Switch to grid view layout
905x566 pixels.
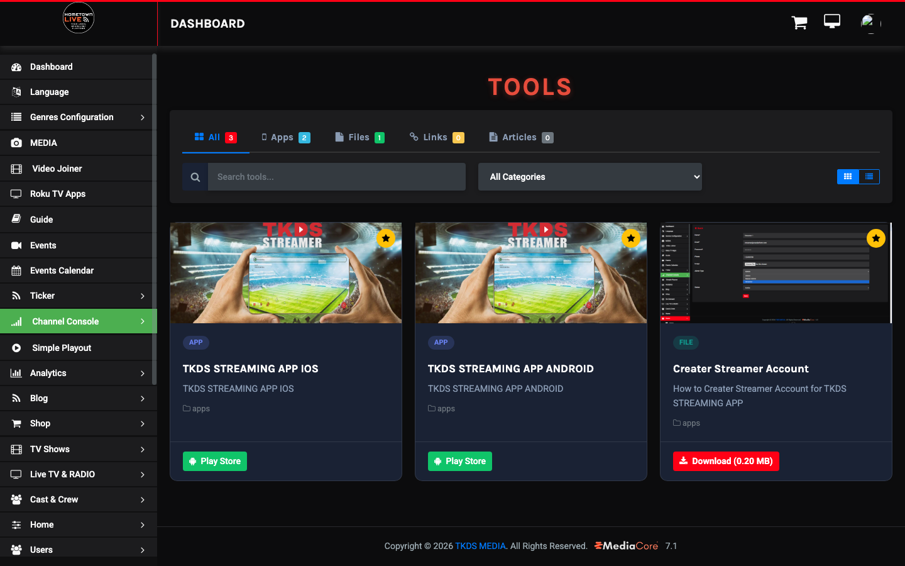[848, 177]
